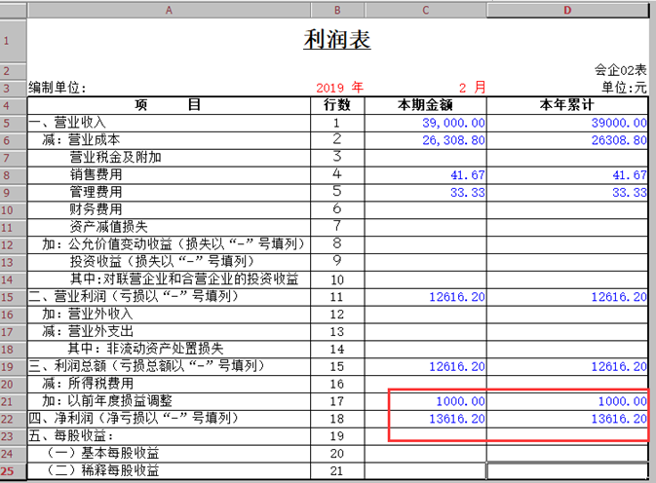Click the 会企02表 cell
This screenshot has height=483, width=656.
tap(621, 70)
